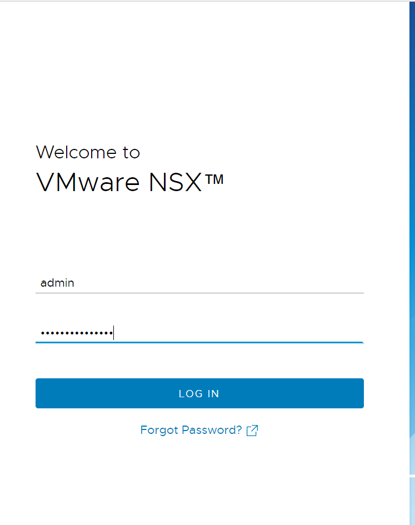This screenshot has width=415, height=525.
Task: Click the word "Forgot" in the link
Action: 159,430
